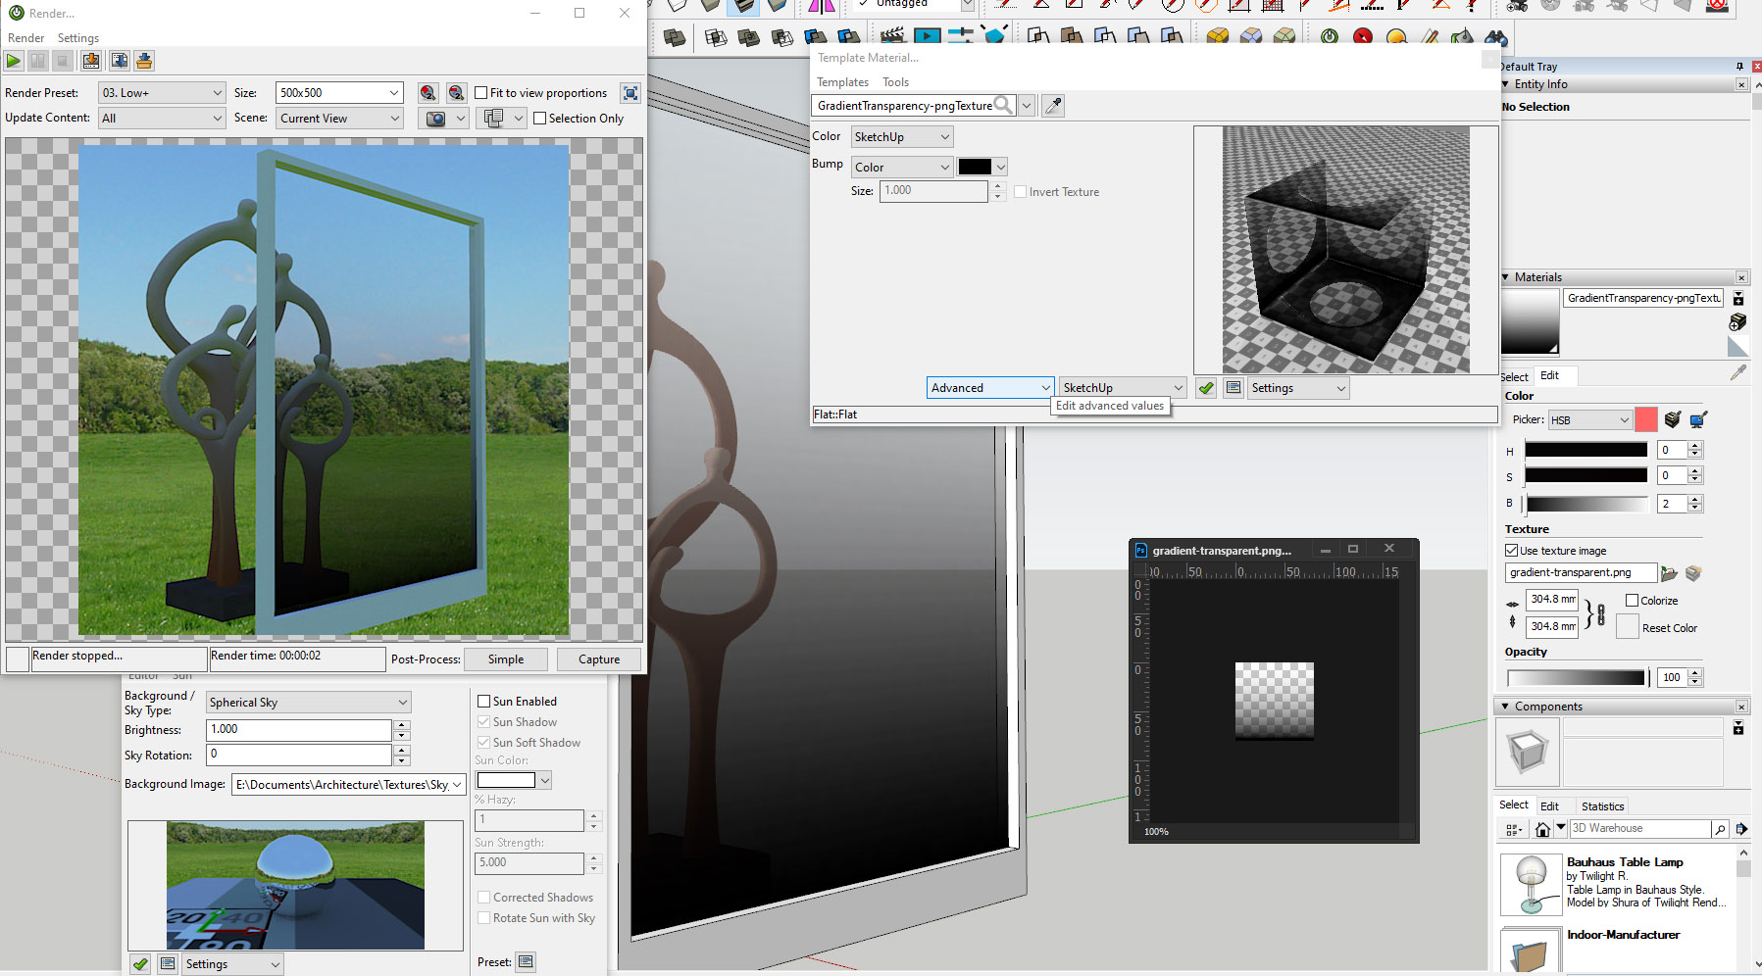Click Create Material icon in Materials panel
Image resolution: width=1762 pixels, height=976 pixels.
tap(1737, 322)
